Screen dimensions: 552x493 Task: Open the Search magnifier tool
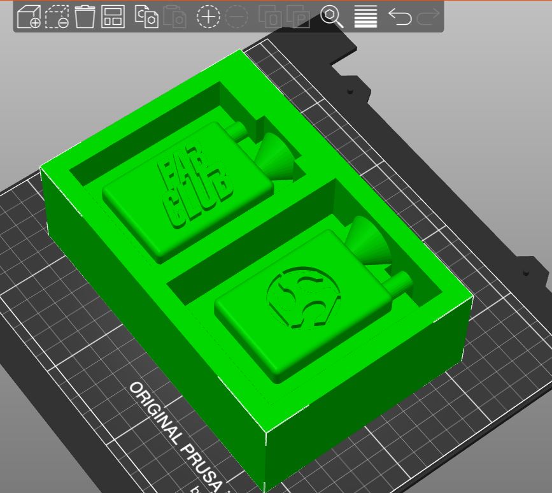coord(332,17)
